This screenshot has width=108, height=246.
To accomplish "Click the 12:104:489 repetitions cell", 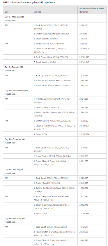I will 92,213.
